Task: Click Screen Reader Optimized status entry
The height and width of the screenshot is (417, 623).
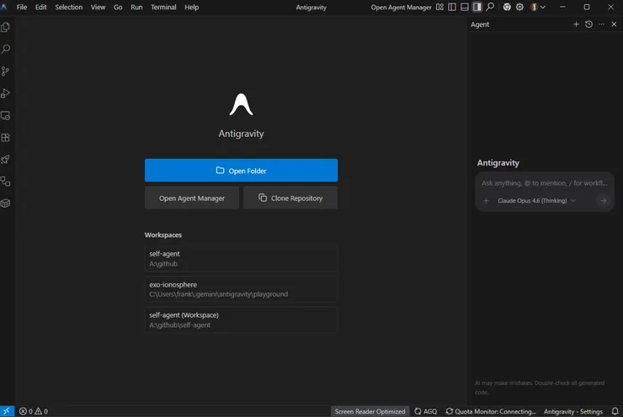Action: point(370,411)
